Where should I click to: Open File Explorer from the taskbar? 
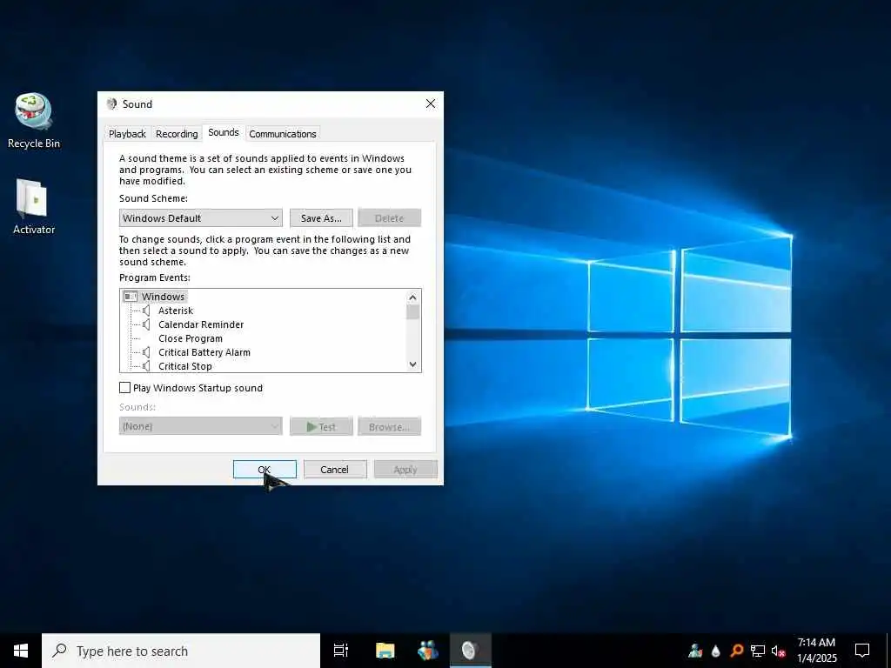tap(385, 651)
